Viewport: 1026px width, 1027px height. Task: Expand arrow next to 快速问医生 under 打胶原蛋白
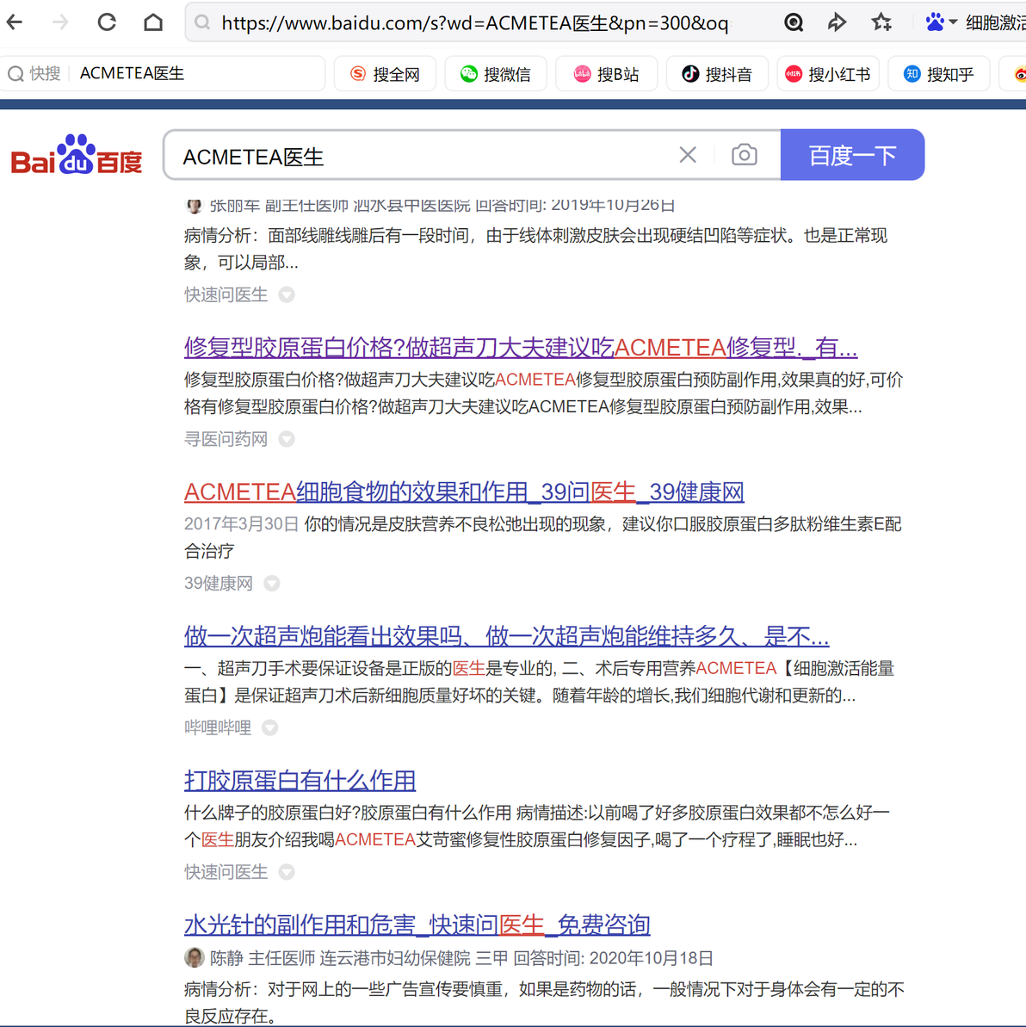coord(287,872)
